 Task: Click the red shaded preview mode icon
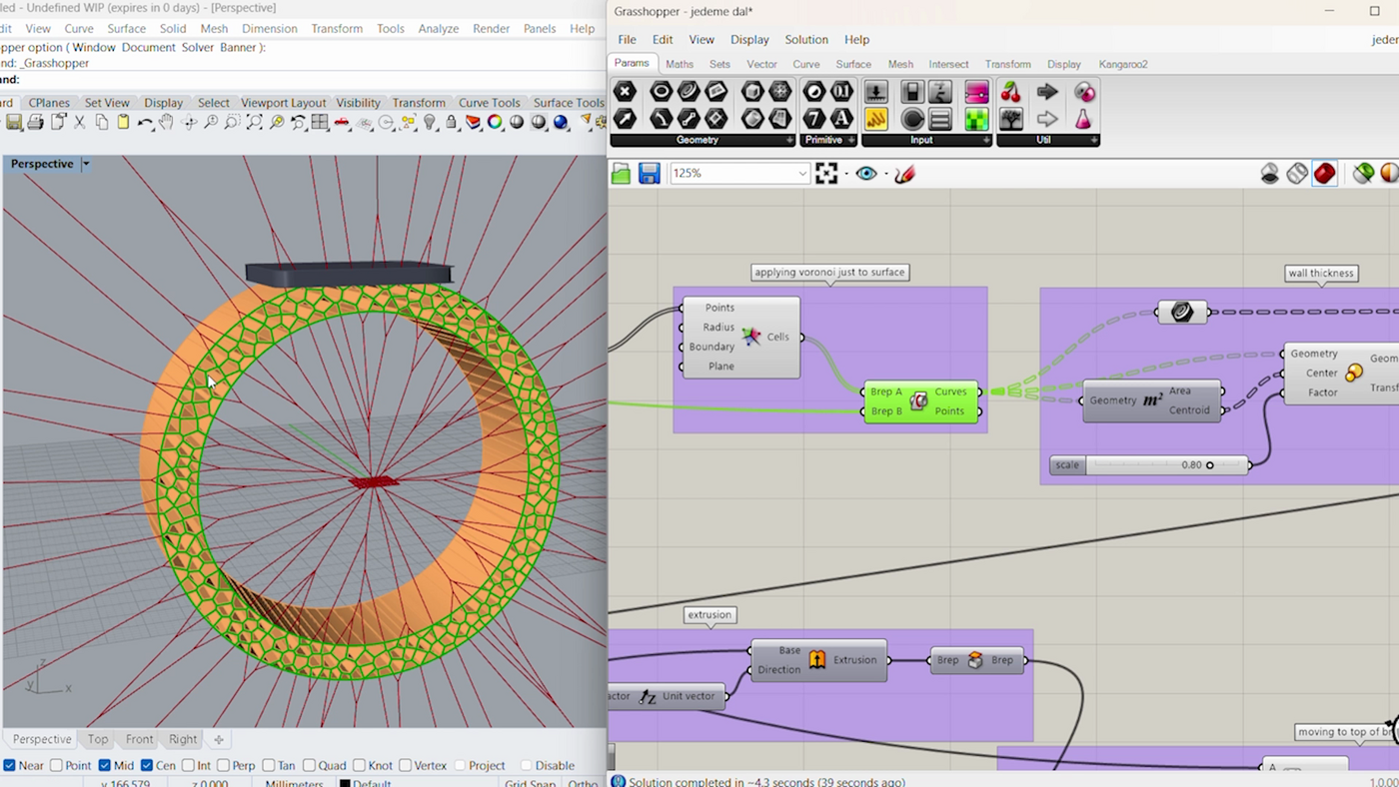(1325, 174)
